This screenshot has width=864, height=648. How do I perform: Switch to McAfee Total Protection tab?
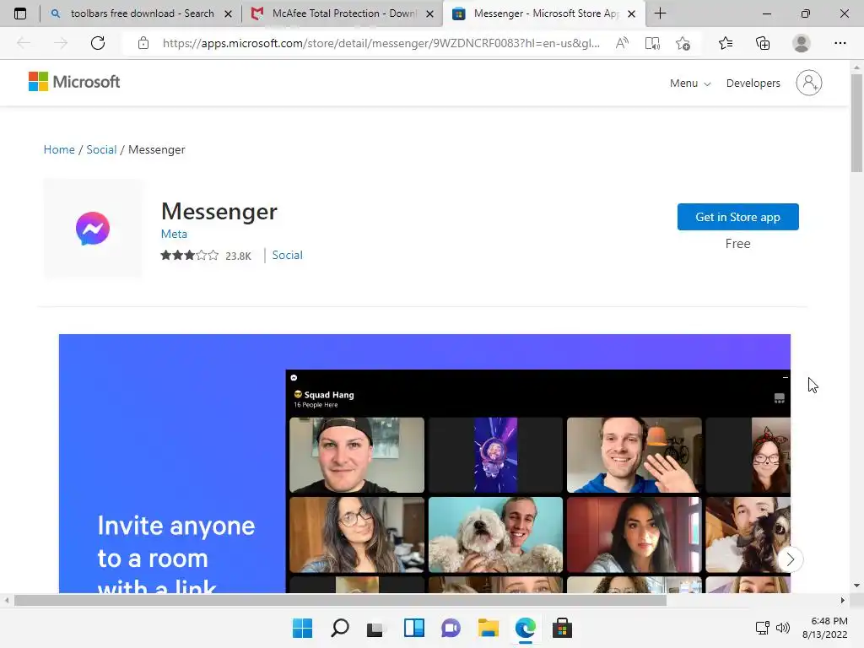click(x=342, y=13)
